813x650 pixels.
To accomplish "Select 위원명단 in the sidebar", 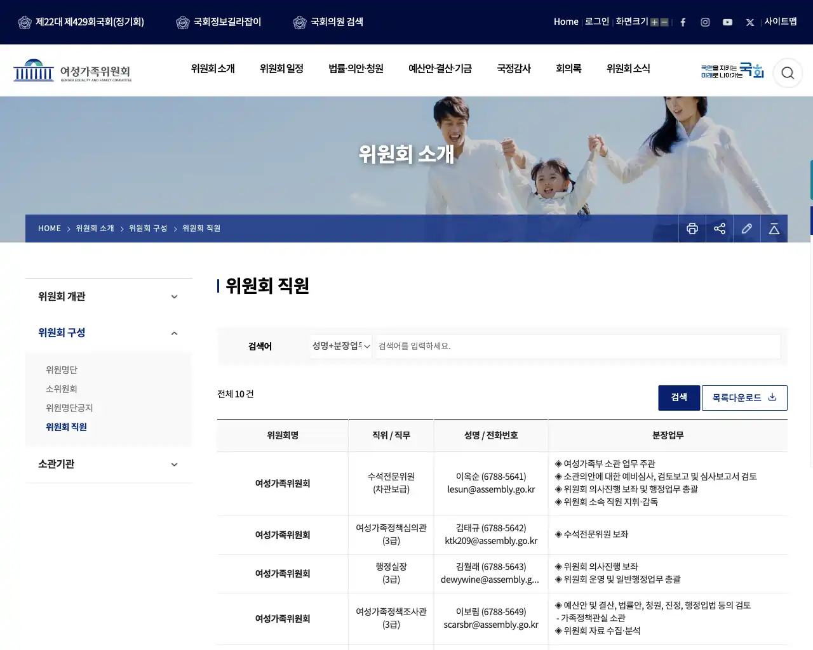I will (x=62, y=369).
